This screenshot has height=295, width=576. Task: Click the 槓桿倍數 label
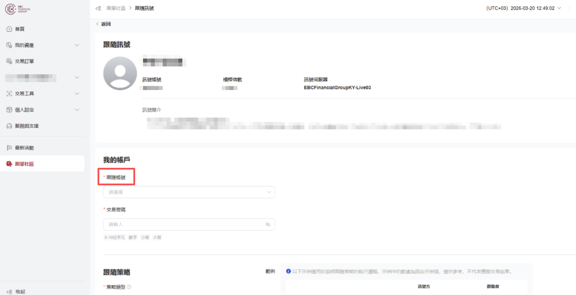(232, 80)
